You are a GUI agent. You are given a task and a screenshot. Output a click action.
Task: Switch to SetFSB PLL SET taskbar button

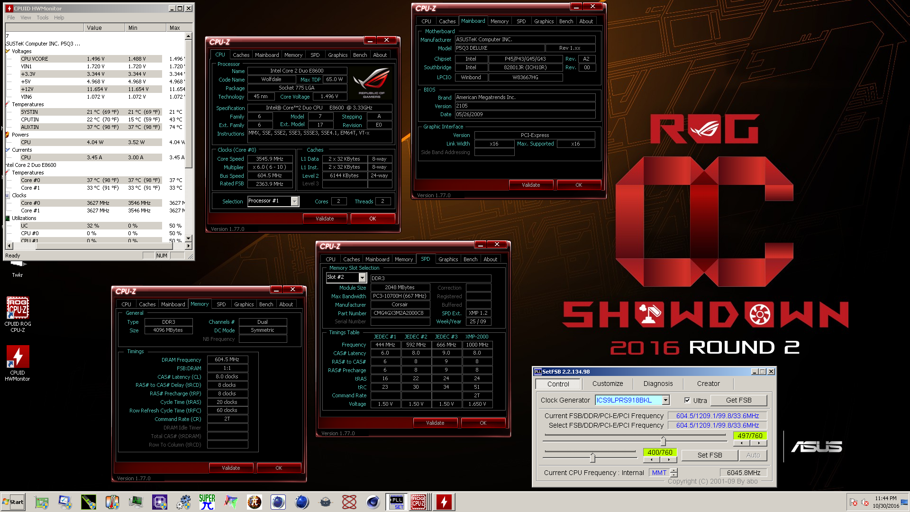pos(397,502)
